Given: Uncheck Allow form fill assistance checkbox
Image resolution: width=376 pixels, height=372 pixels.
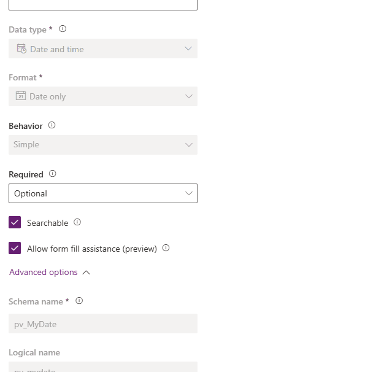Looking at the screenshot, I should tap(15, 248).
